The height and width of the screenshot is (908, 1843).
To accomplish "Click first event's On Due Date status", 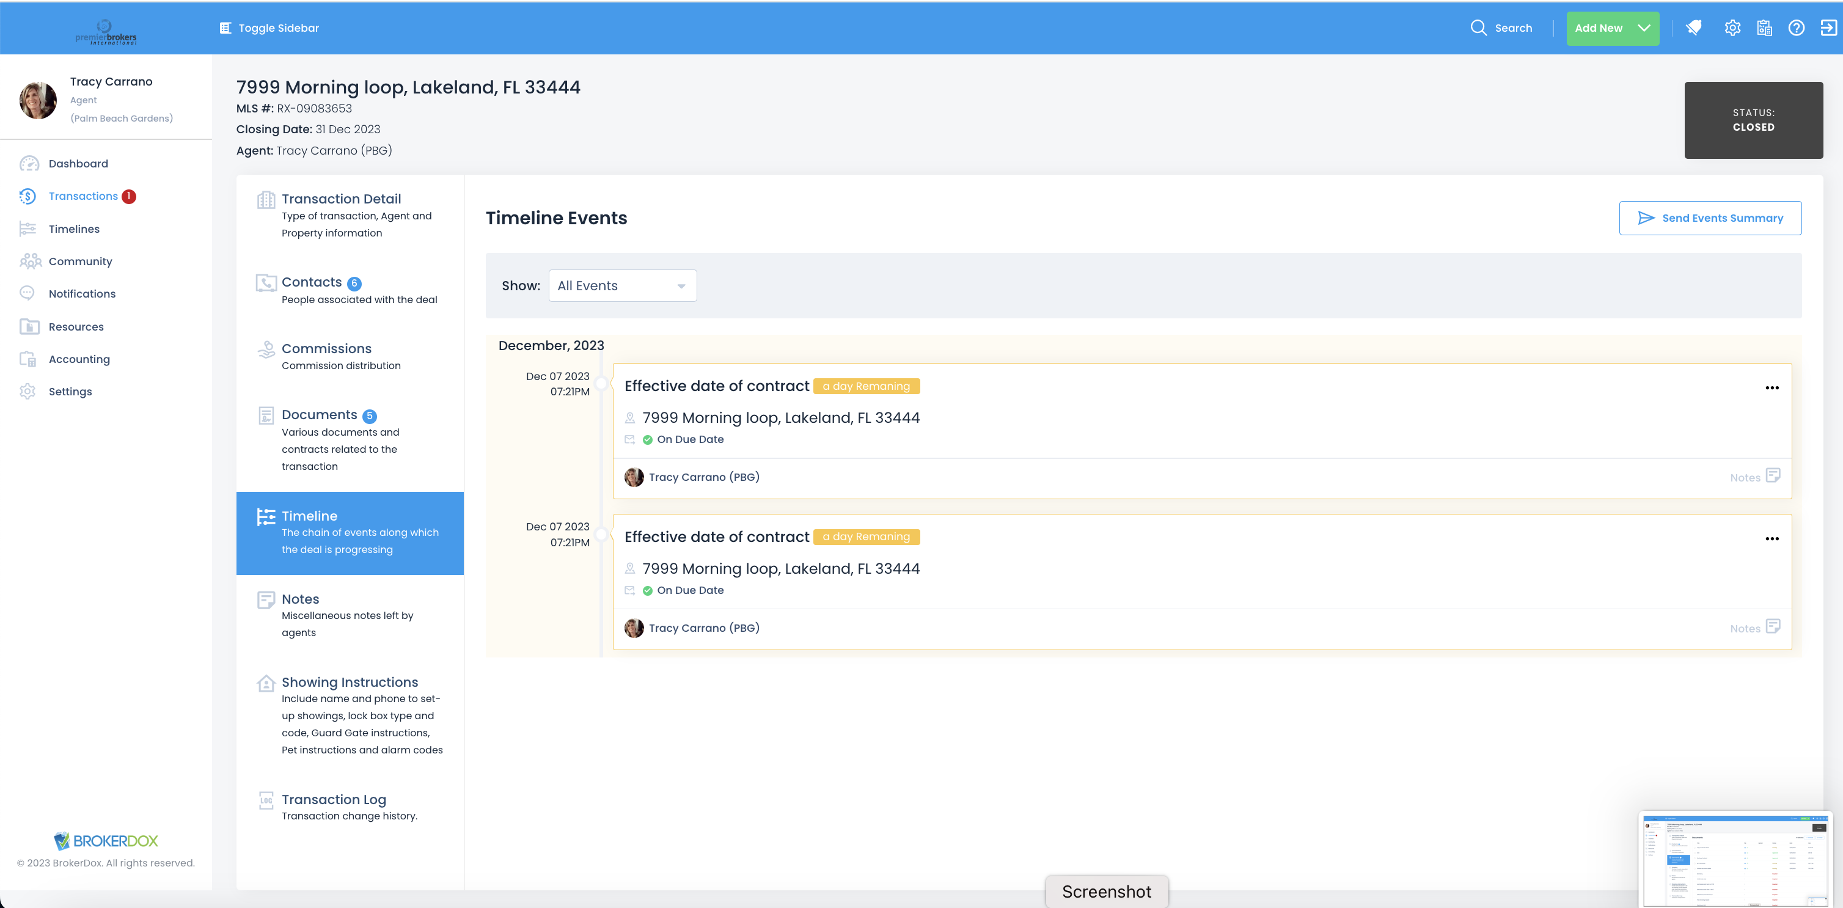I will click(683, 439).
